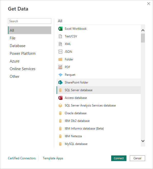
Task: Click the SharePoint folder icon
Action: tap(60, 82)
